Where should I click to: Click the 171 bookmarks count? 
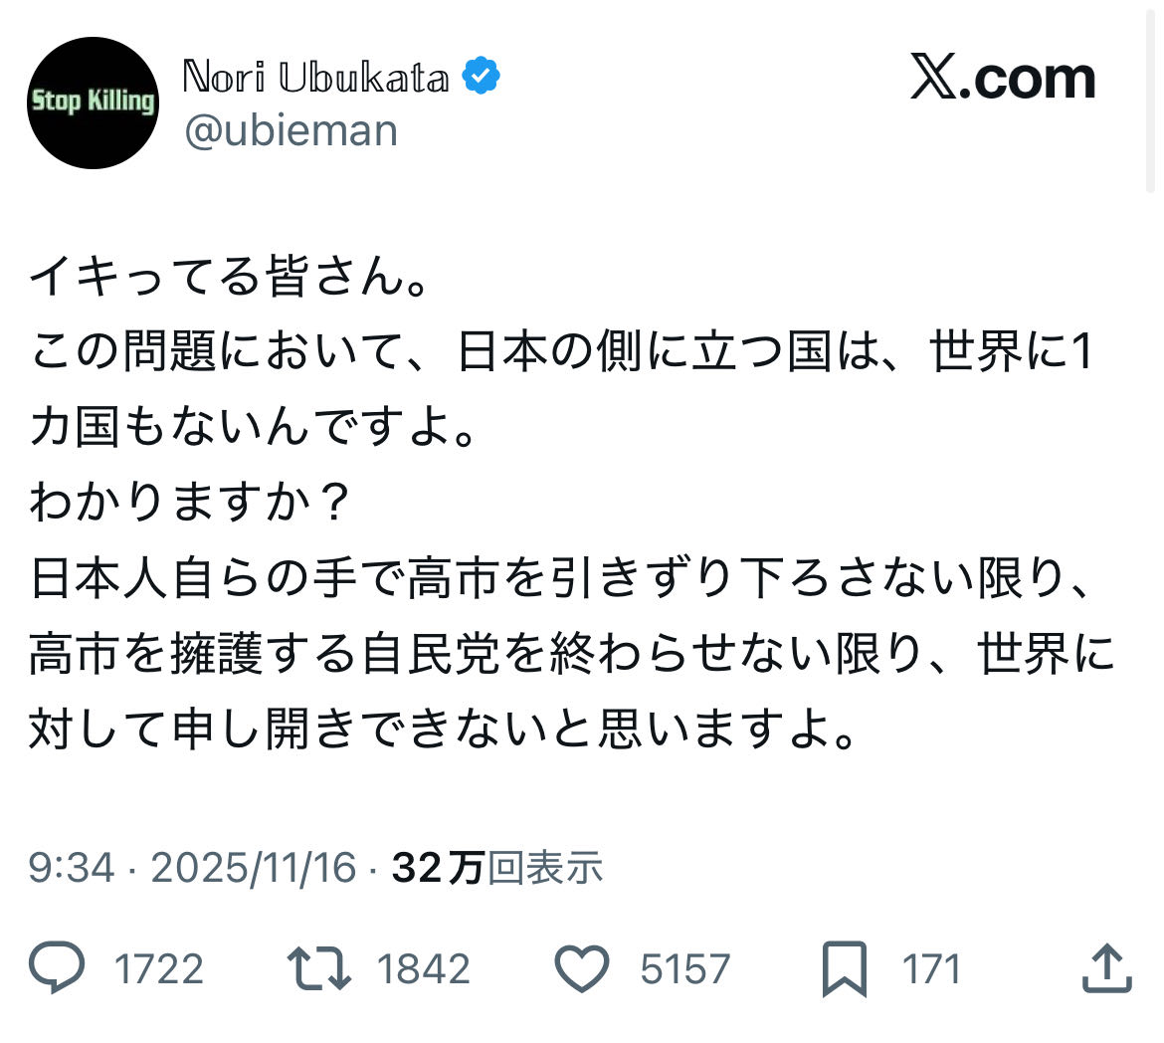point(931,969)
